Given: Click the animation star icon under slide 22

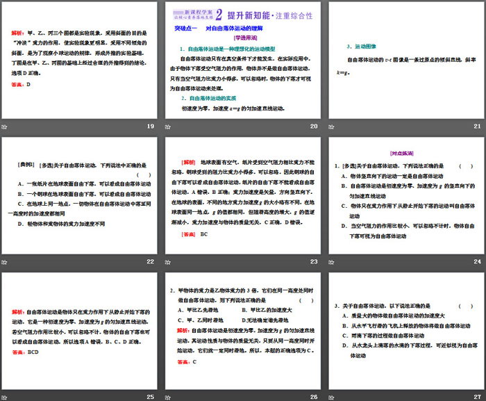Looking at the screenshot, I should point(5,261).
